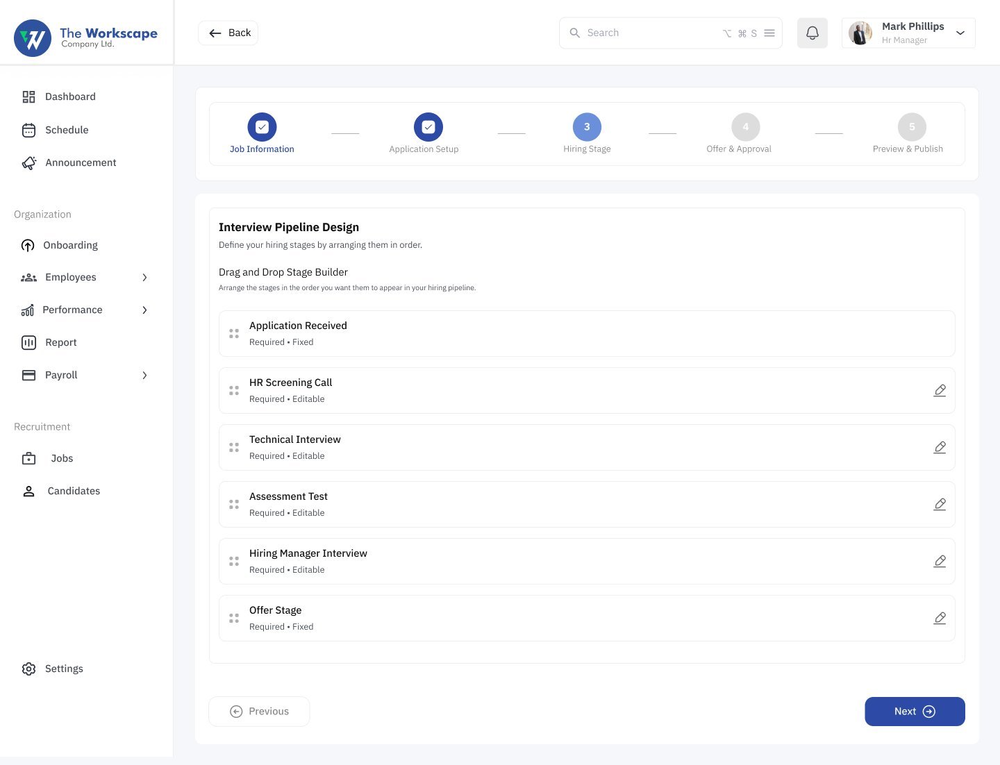Select the Hiring Stage step 3
The height and width of the screenshot is (765, 1000).
(587, 133)
